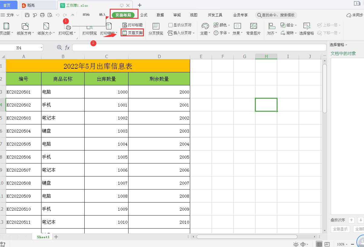Toggle the 普通视图 grid view button
This screenshot has width=364, height=247.
[319, 244]
